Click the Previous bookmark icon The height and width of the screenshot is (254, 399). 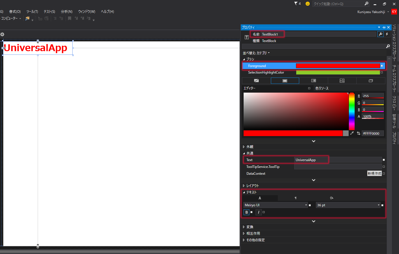[x=76, y=18]
